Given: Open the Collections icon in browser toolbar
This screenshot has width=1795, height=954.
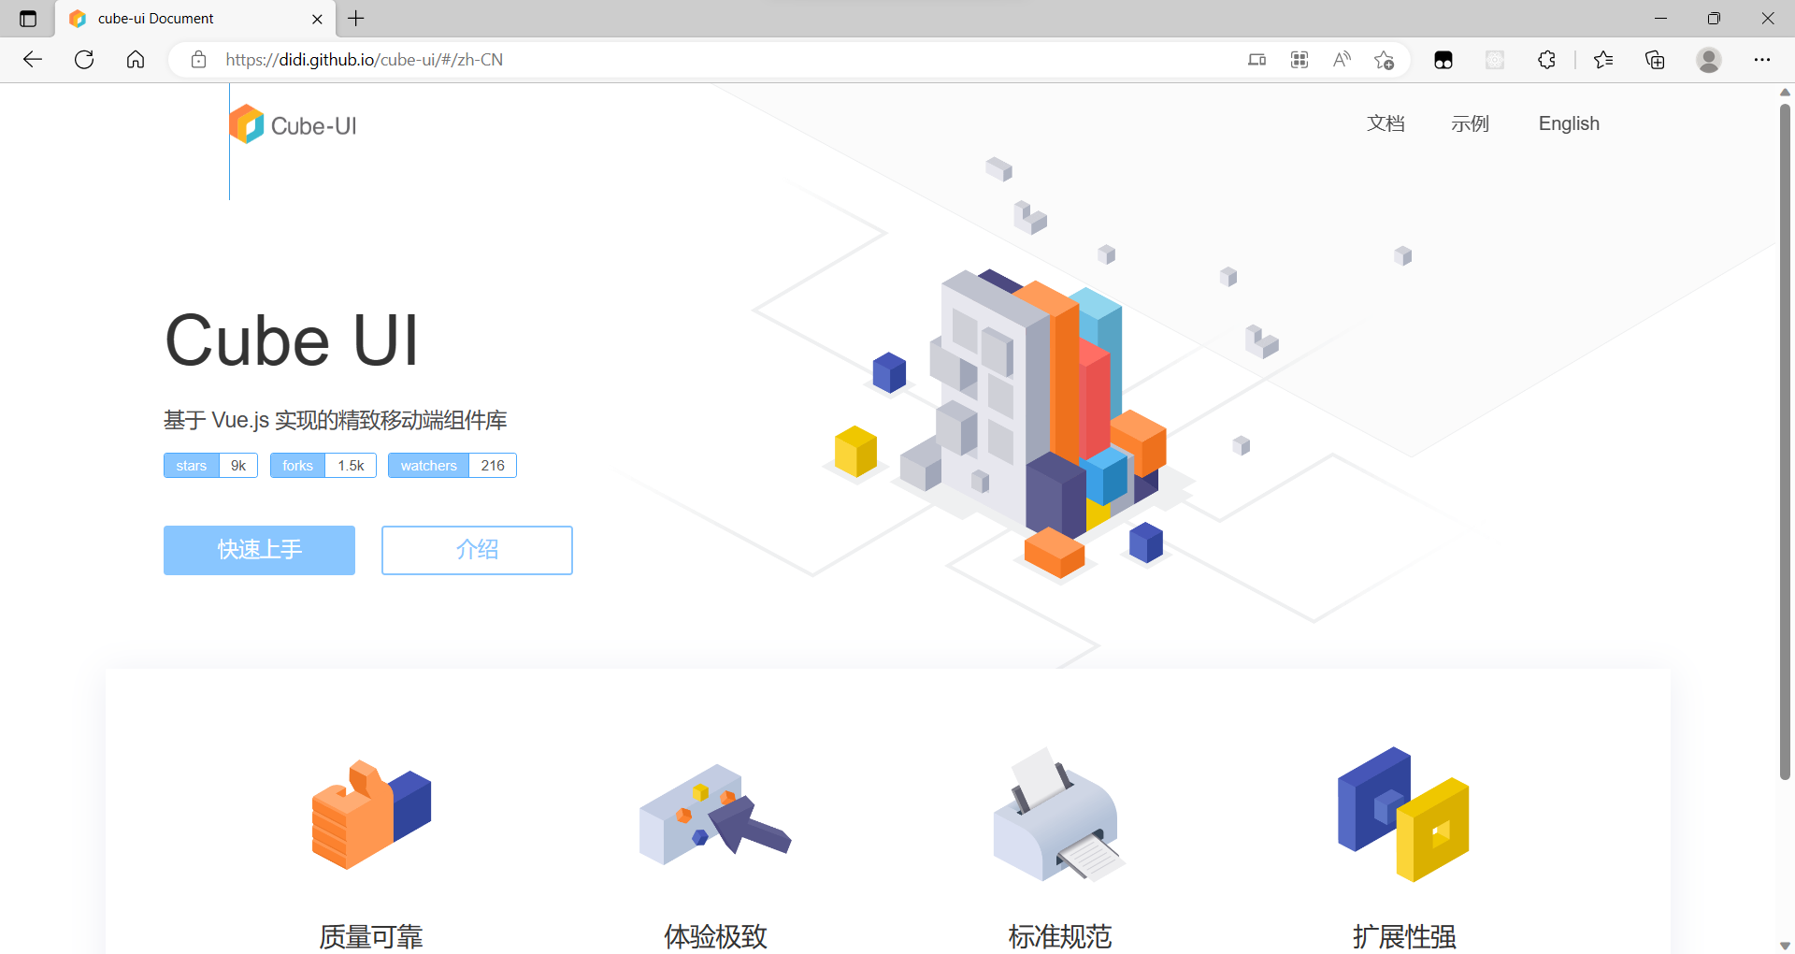Looking at the screenshot, I should tap(1655, 59).
